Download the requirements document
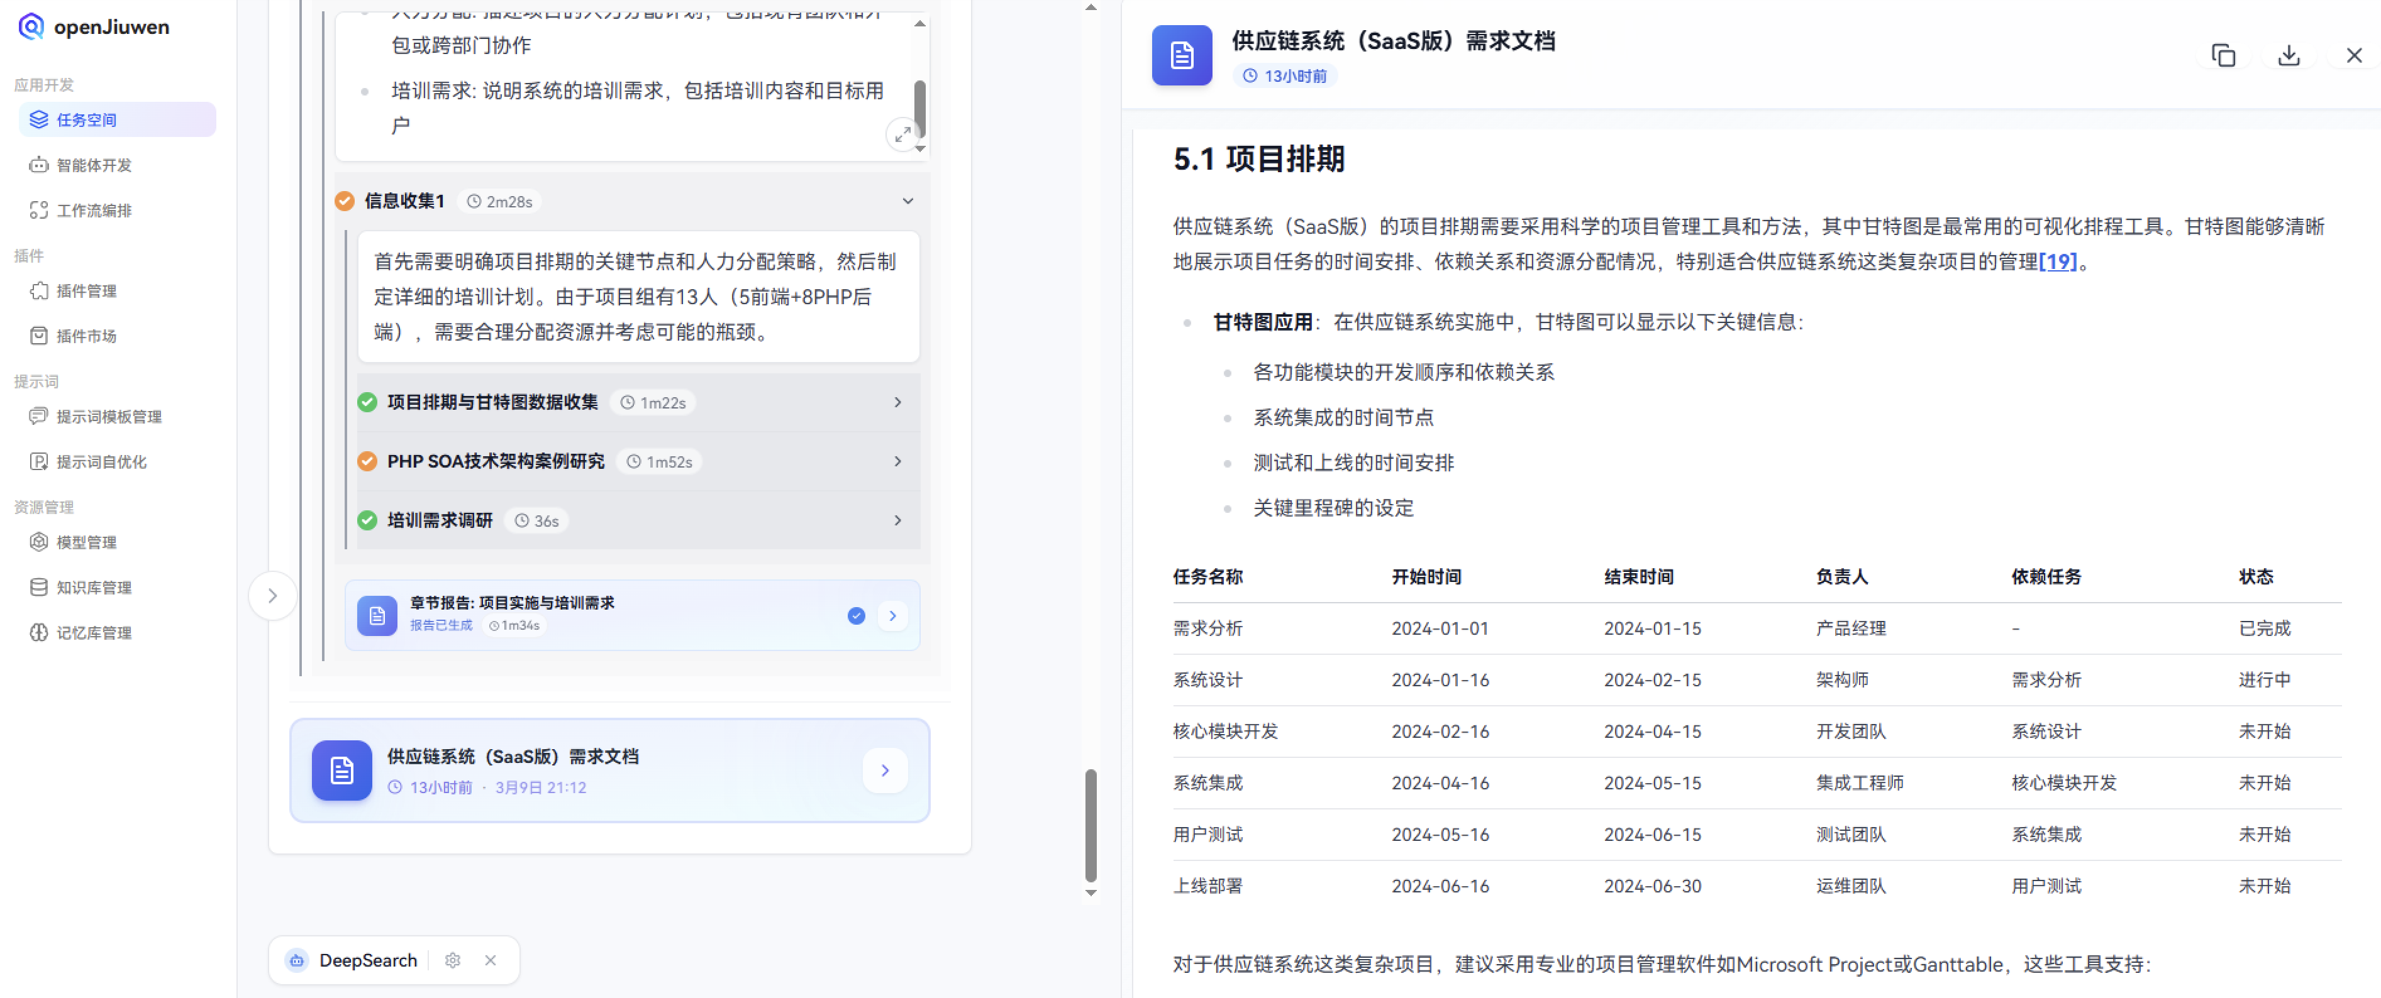Viewport: 2381px width, 998px height. coord(2289,55)
